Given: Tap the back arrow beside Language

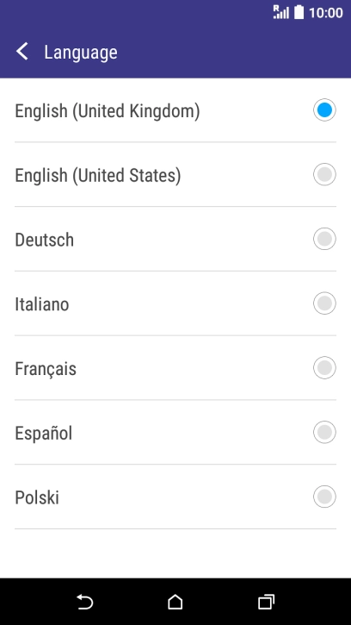Looking at the screenshot, I should click(x=22, y=52).
